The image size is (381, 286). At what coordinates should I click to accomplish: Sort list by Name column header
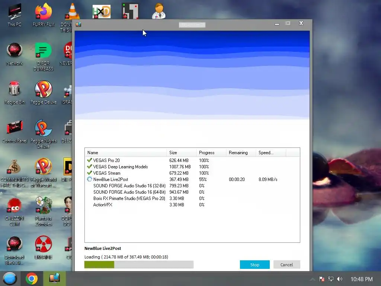[x=126, y=152]
